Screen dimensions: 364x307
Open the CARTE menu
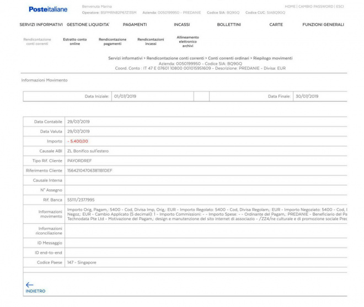coord(276,25)
